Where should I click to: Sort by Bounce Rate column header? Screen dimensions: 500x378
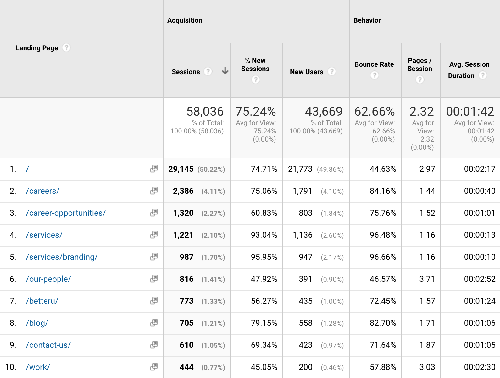(x=374, y=64)
